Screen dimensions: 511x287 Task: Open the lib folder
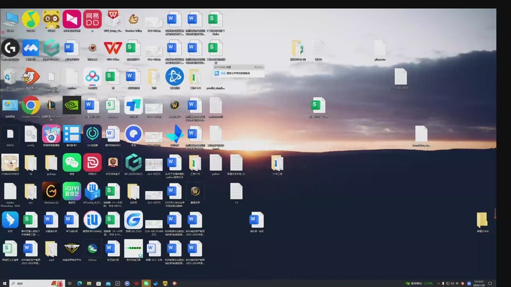coord(31,164)
